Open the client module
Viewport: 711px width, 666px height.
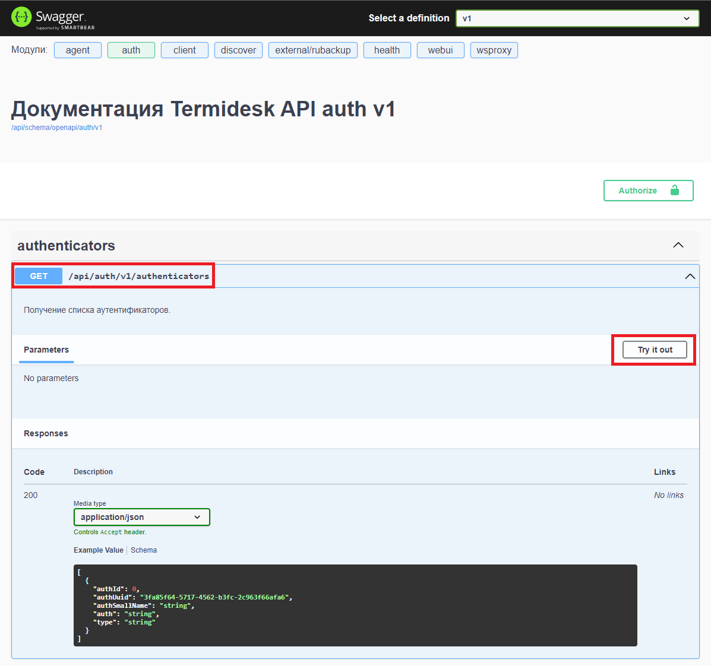click(x=184, y=50)
